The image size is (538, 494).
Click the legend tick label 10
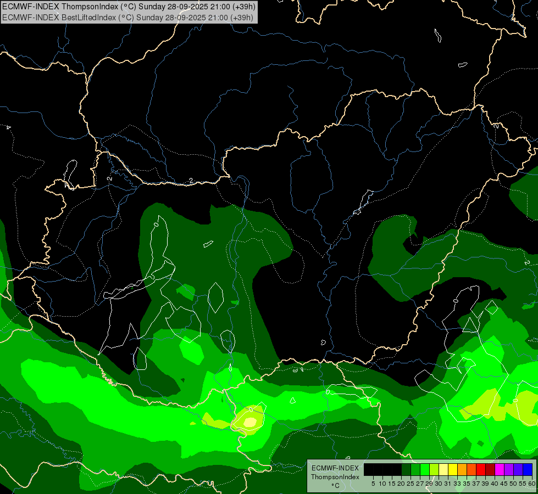(382, 484)
